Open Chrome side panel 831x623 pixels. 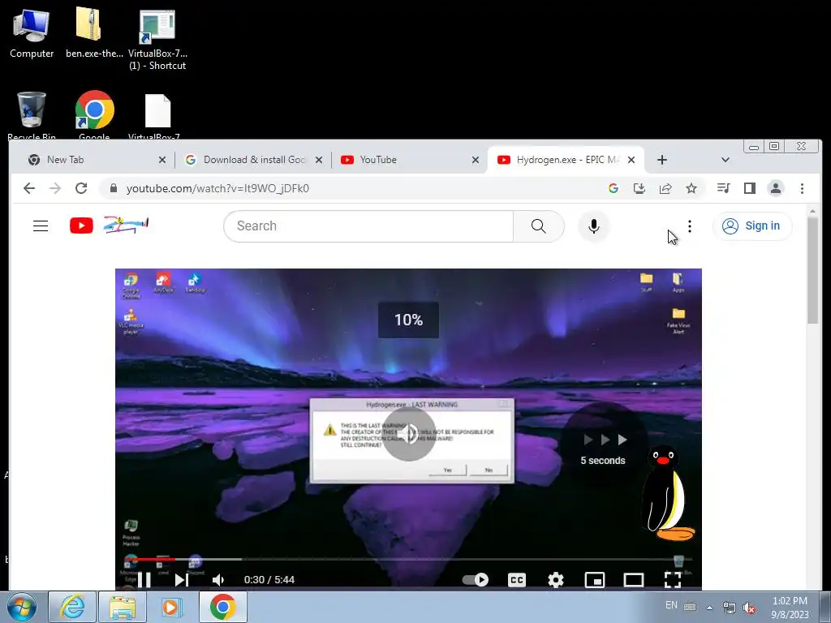tap(749, 188)
